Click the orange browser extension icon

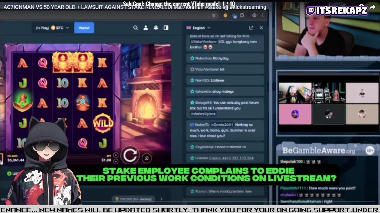225,15
